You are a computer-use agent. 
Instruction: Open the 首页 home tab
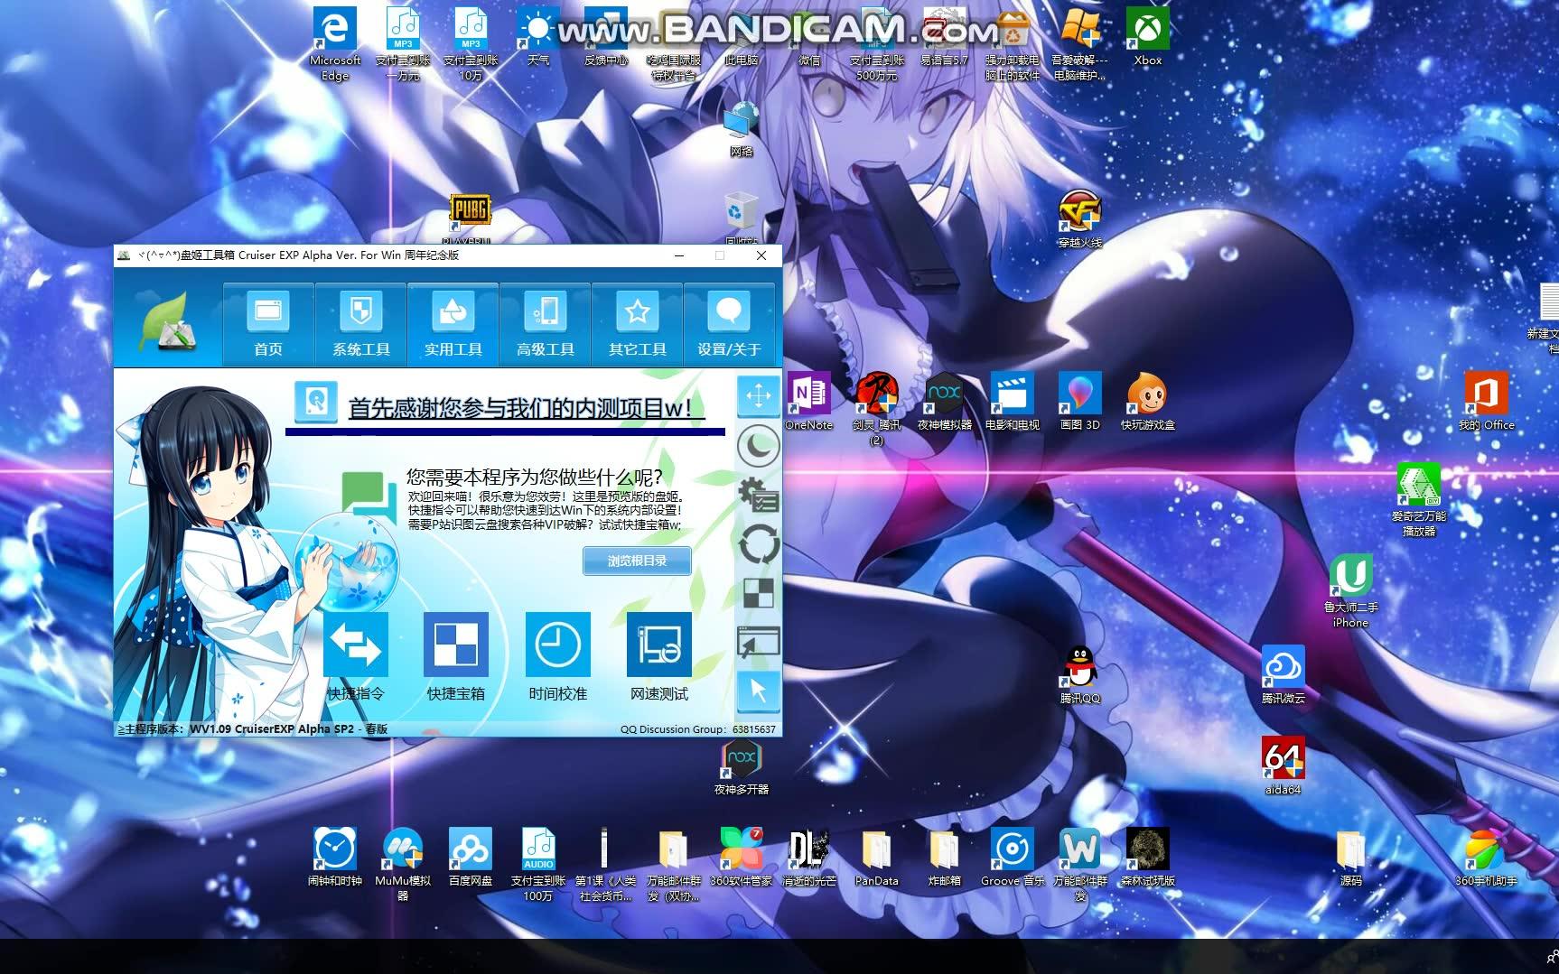click(268, 324)
